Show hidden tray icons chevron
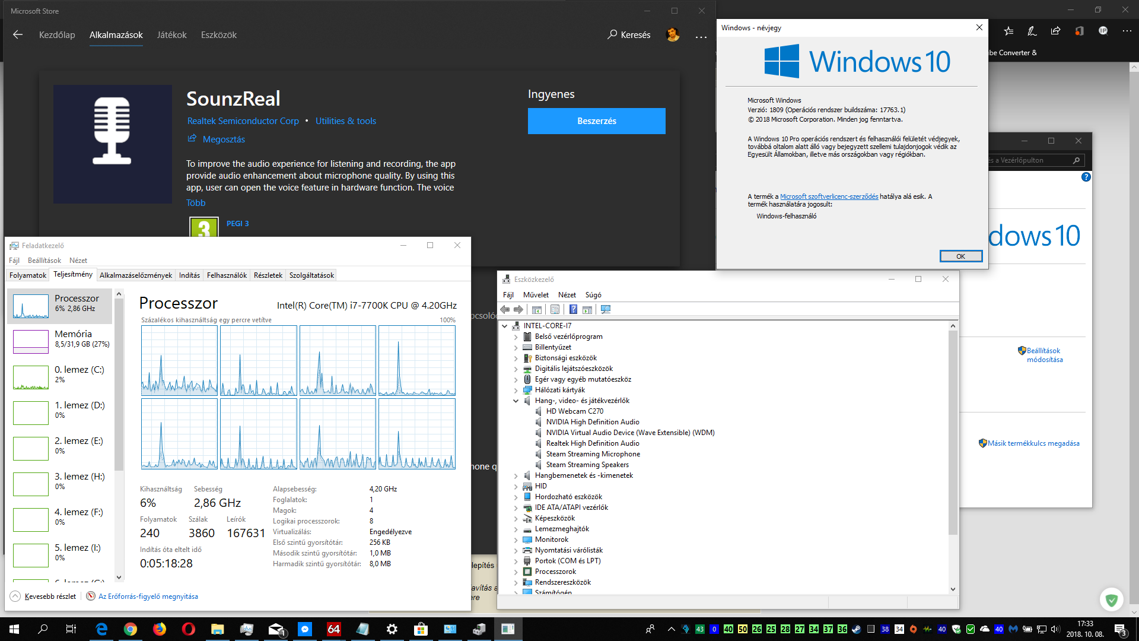 [672, 629]
